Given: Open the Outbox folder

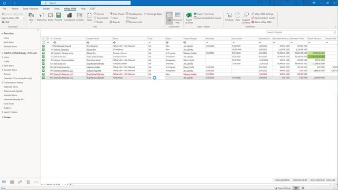Looking at the screenshot, I should click(x=7, y=108).
